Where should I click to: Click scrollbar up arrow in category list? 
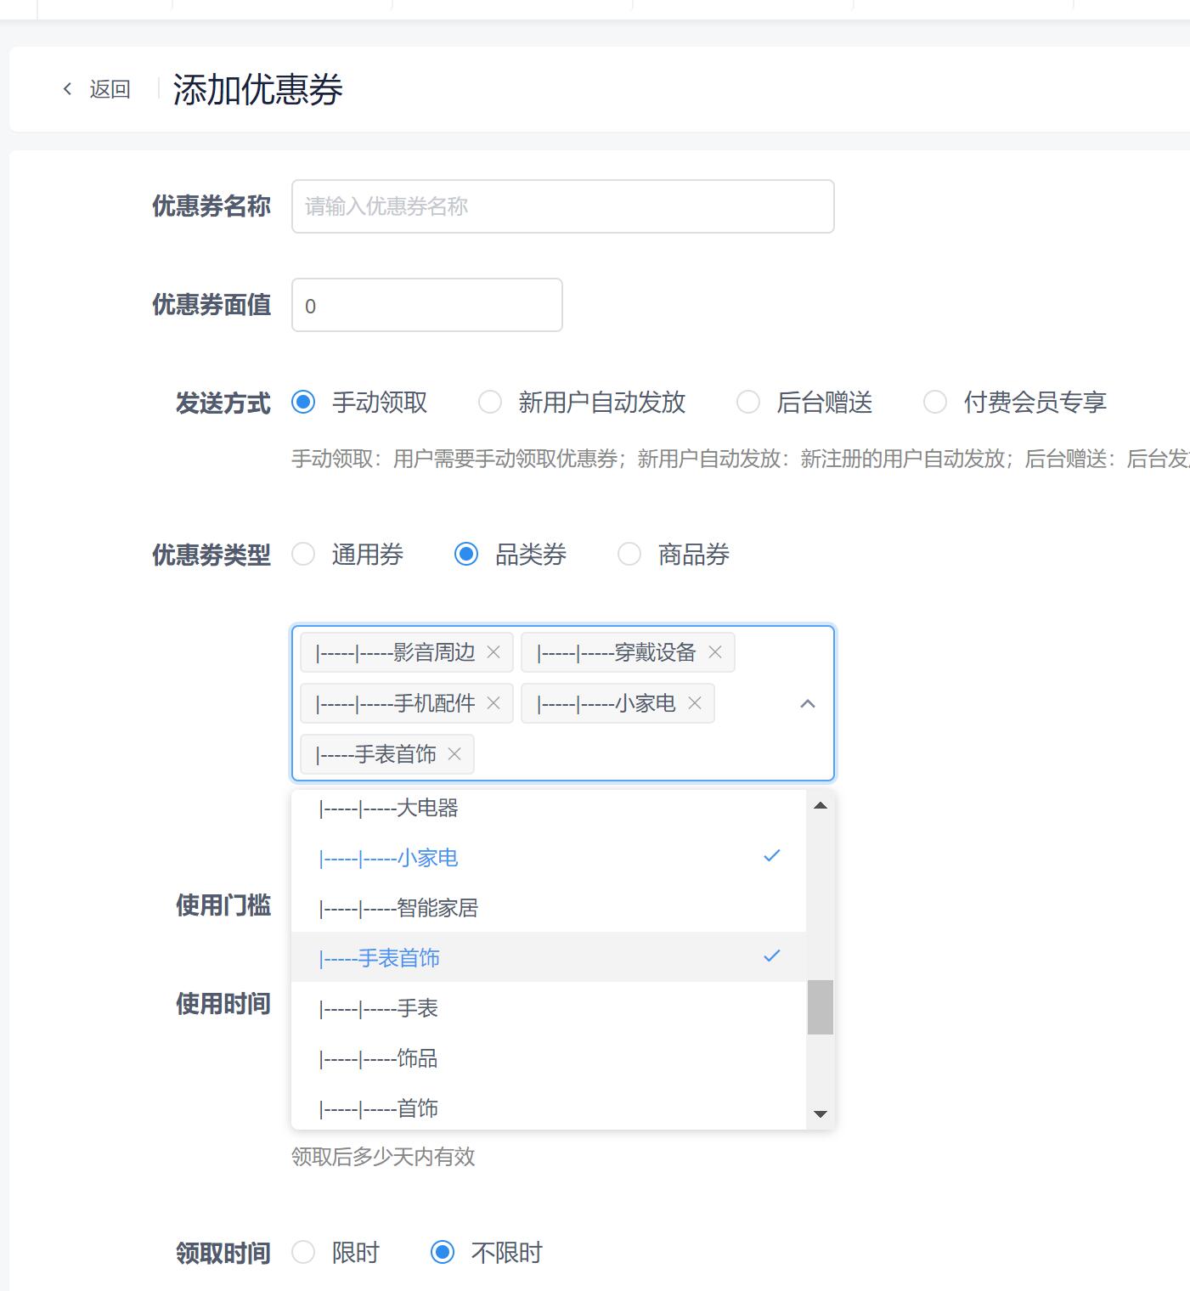pyautogui.click(x=820, y=805)
